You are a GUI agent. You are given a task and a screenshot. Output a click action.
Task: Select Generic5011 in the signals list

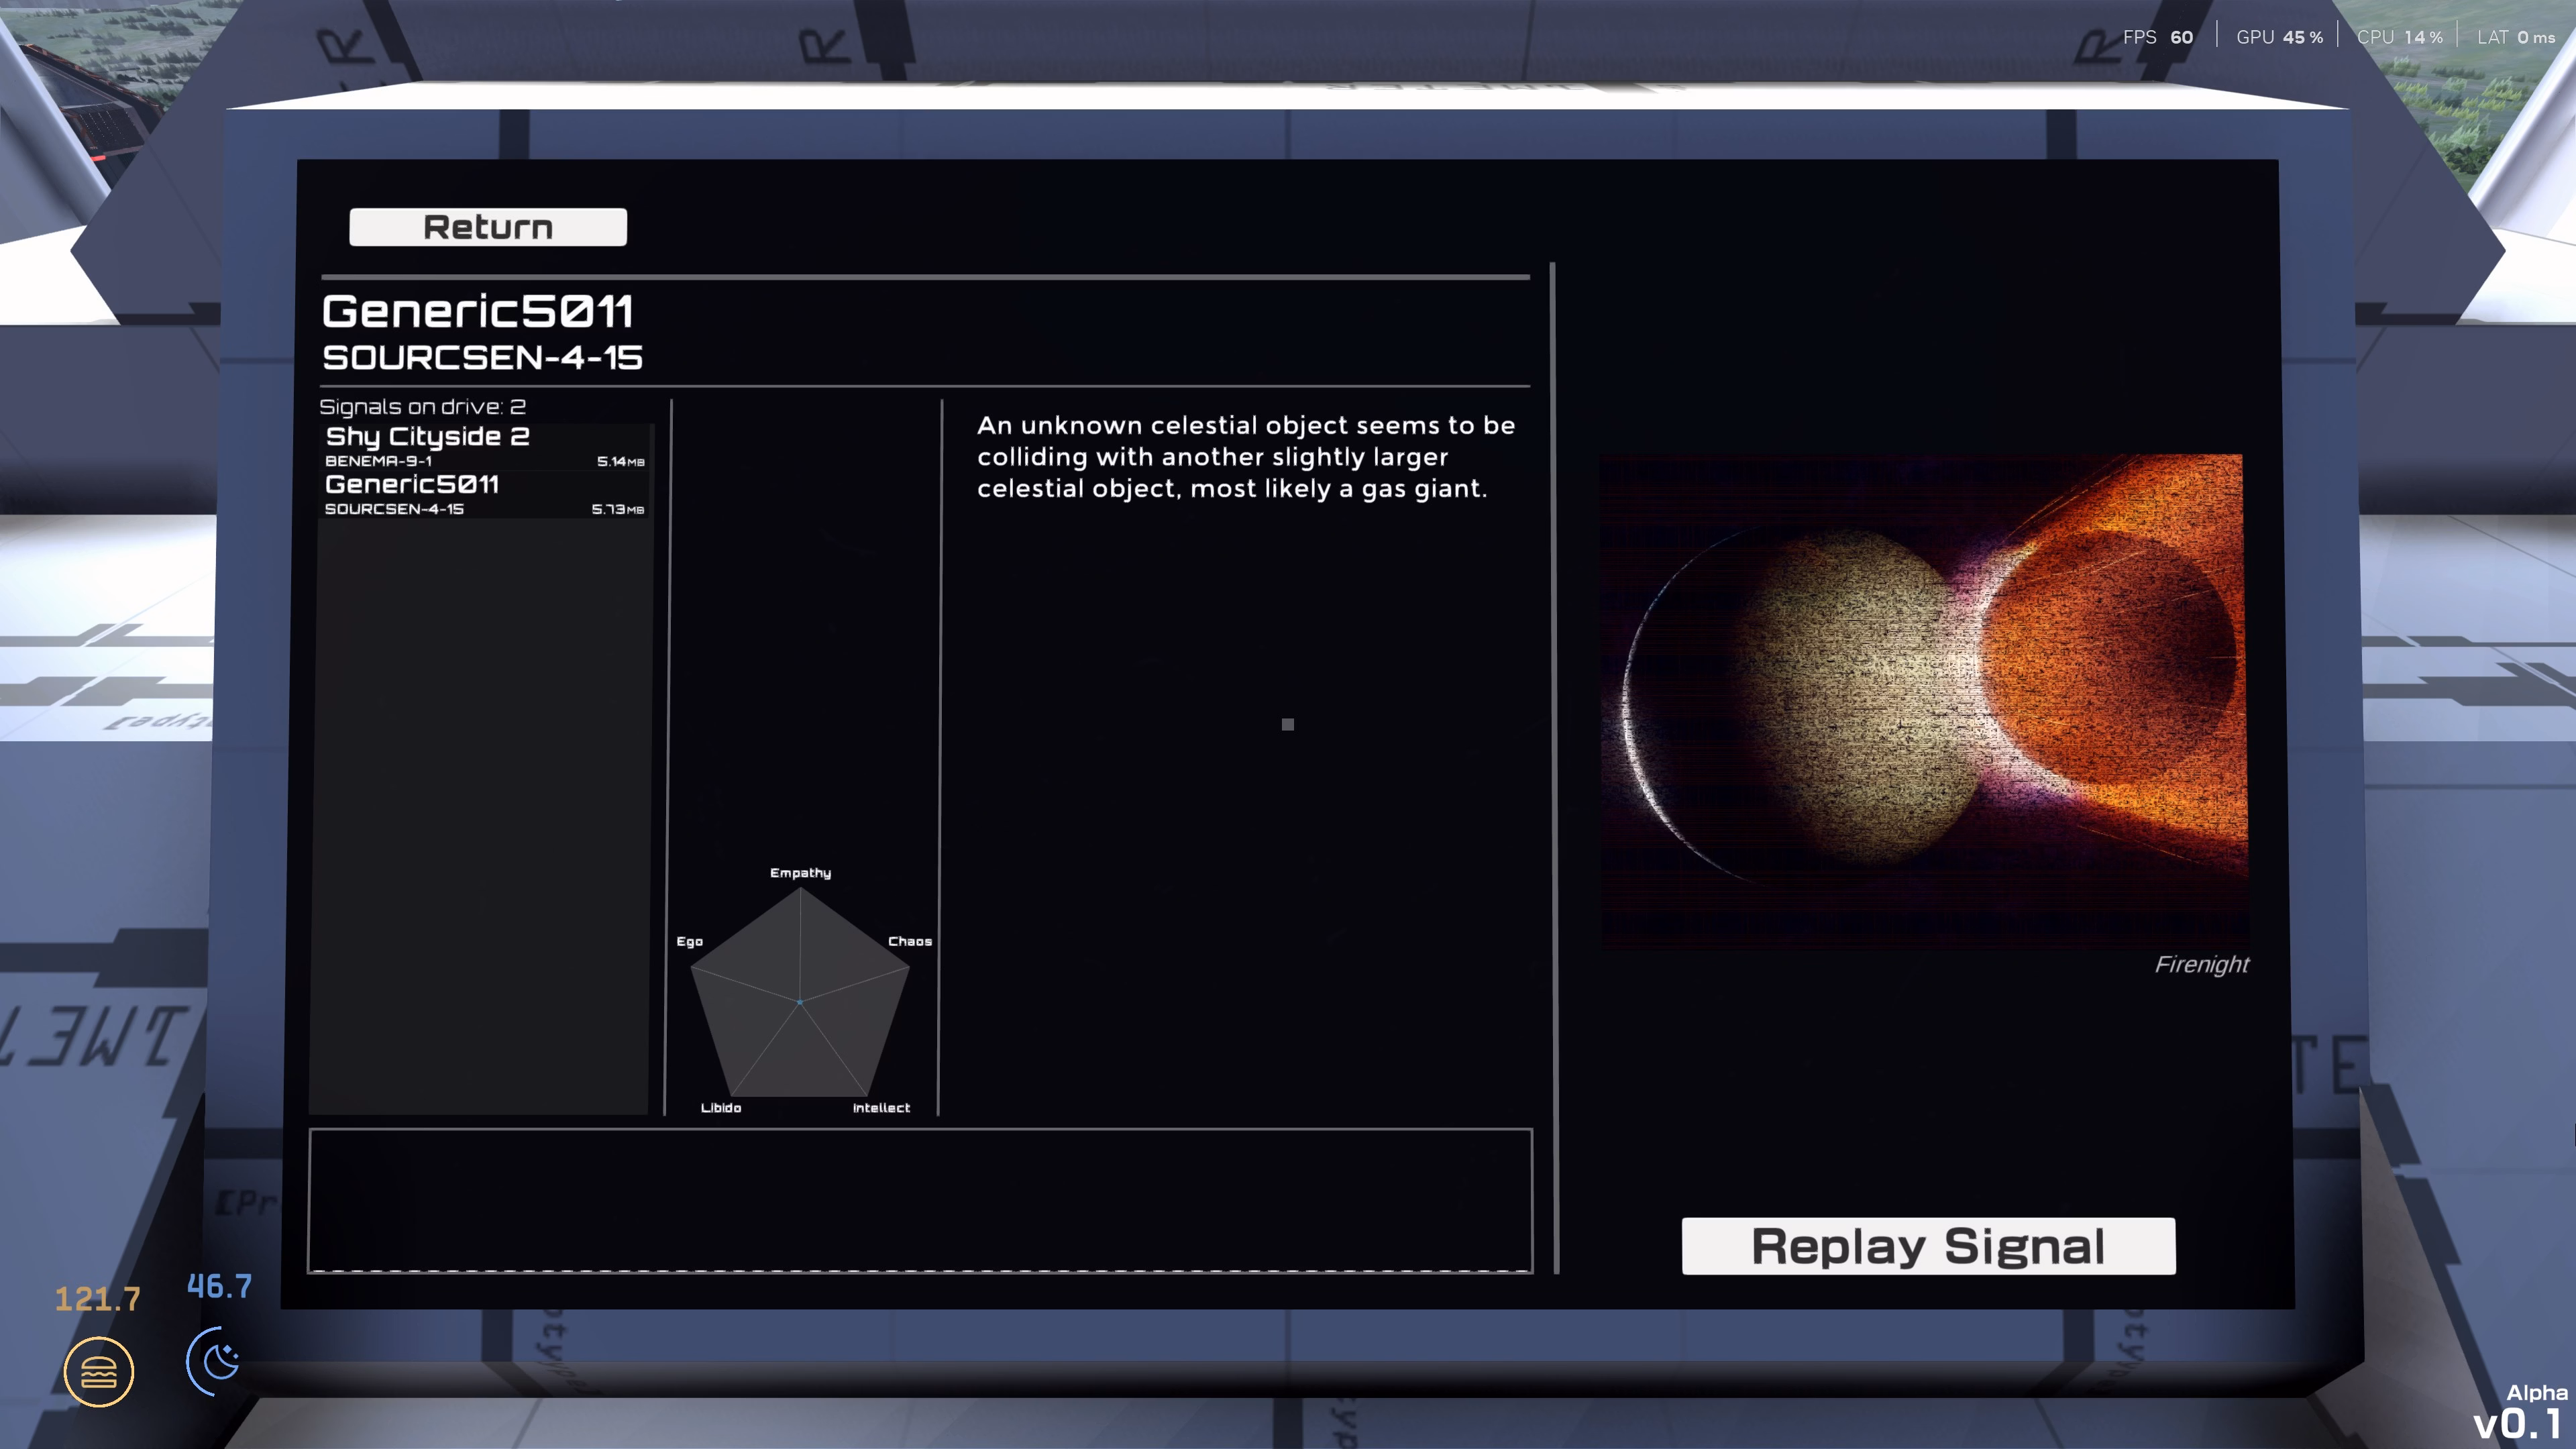pos(484,494)
